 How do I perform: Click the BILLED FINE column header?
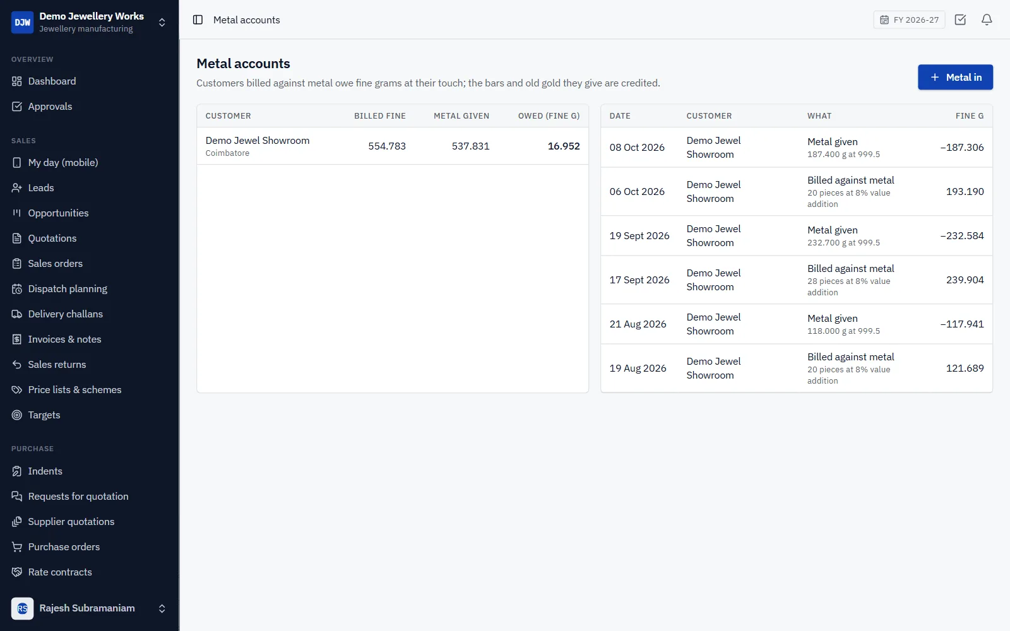(x=380, y=116)
